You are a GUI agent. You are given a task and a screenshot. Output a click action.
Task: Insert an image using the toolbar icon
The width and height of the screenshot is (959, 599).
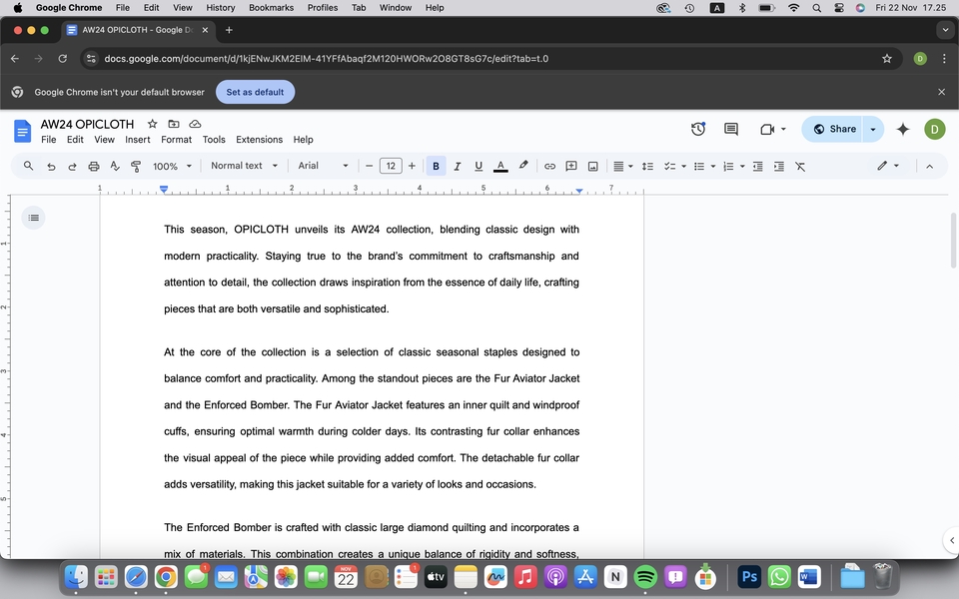coord(592,166)
